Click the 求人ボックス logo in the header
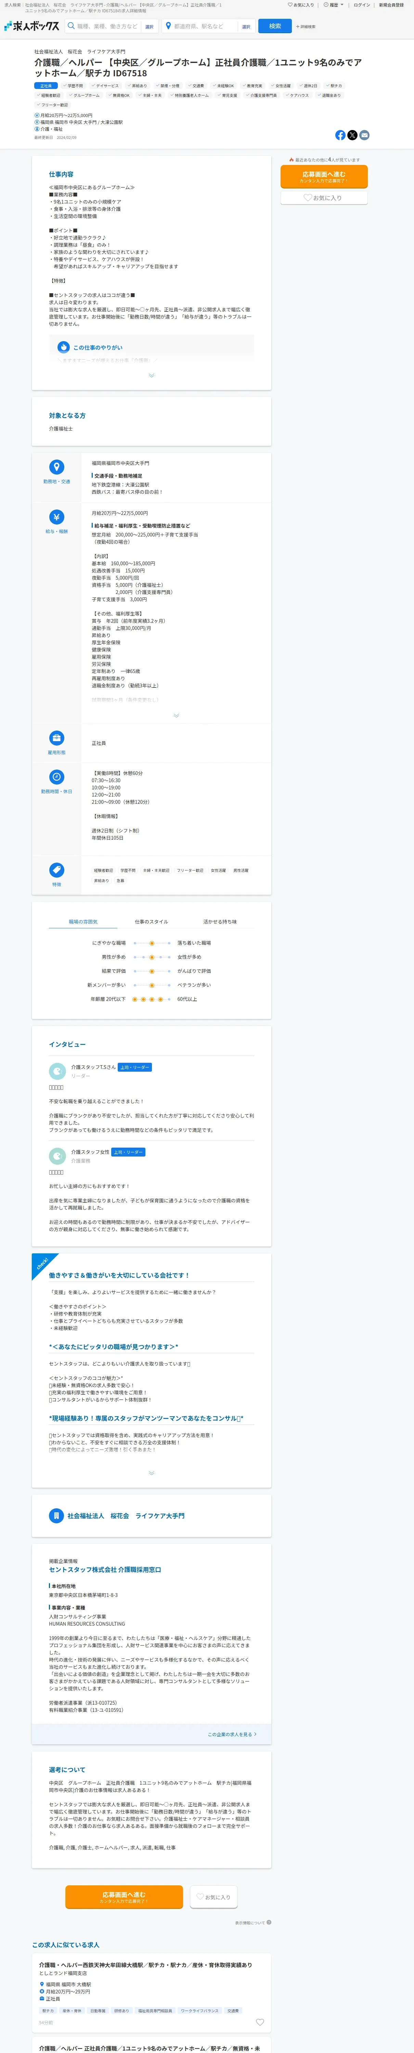 coord(32,26)
